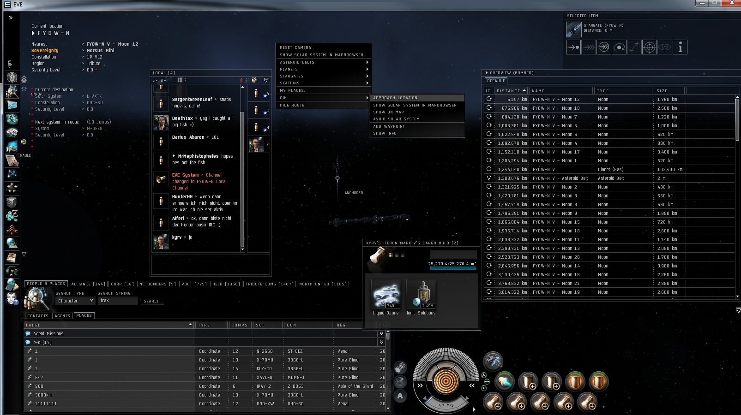Set full speed with HUD << button
This screenshot has height=415, width=741.
pos(472,385)
